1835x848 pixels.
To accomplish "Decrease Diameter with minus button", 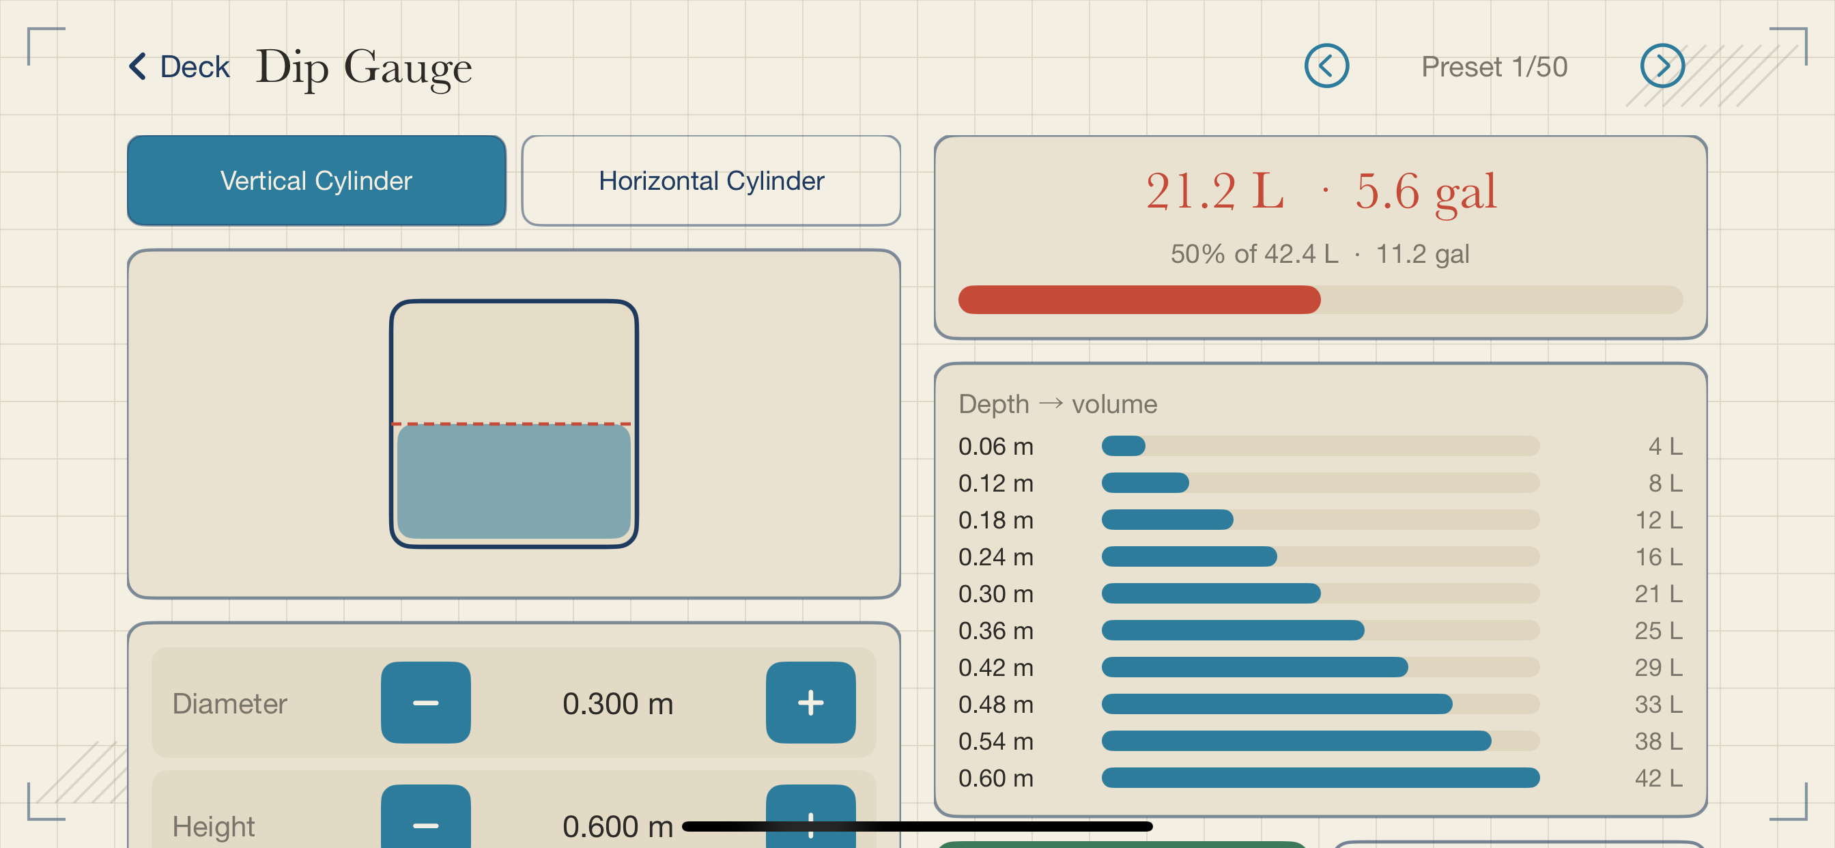I will coord(425,703).
